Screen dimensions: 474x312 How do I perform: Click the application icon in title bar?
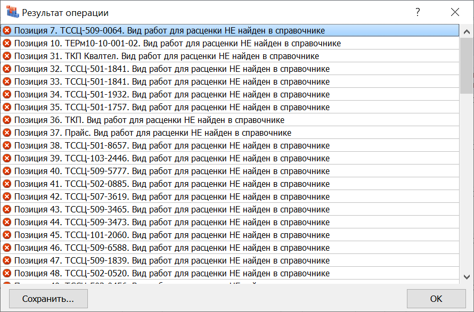(x=12, y=12)
